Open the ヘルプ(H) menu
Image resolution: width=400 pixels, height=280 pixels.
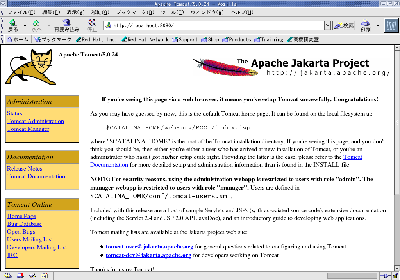click(242, 12)
